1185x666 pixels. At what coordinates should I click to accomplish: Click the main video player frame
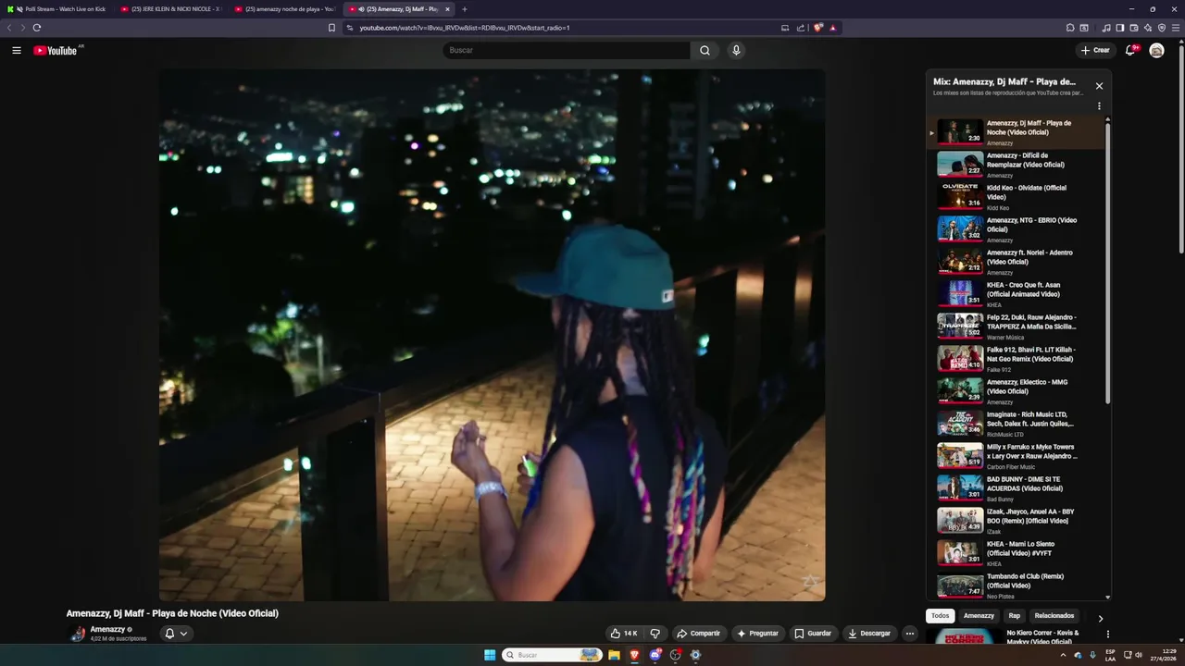click(x=492, y=335)
